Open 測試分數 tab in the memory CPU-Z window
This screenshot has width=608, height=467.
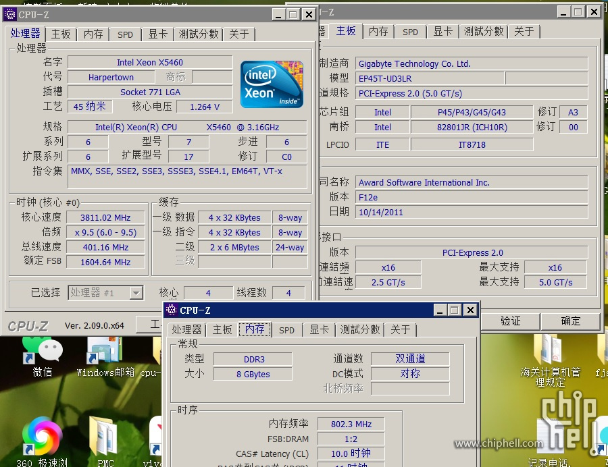360,329
